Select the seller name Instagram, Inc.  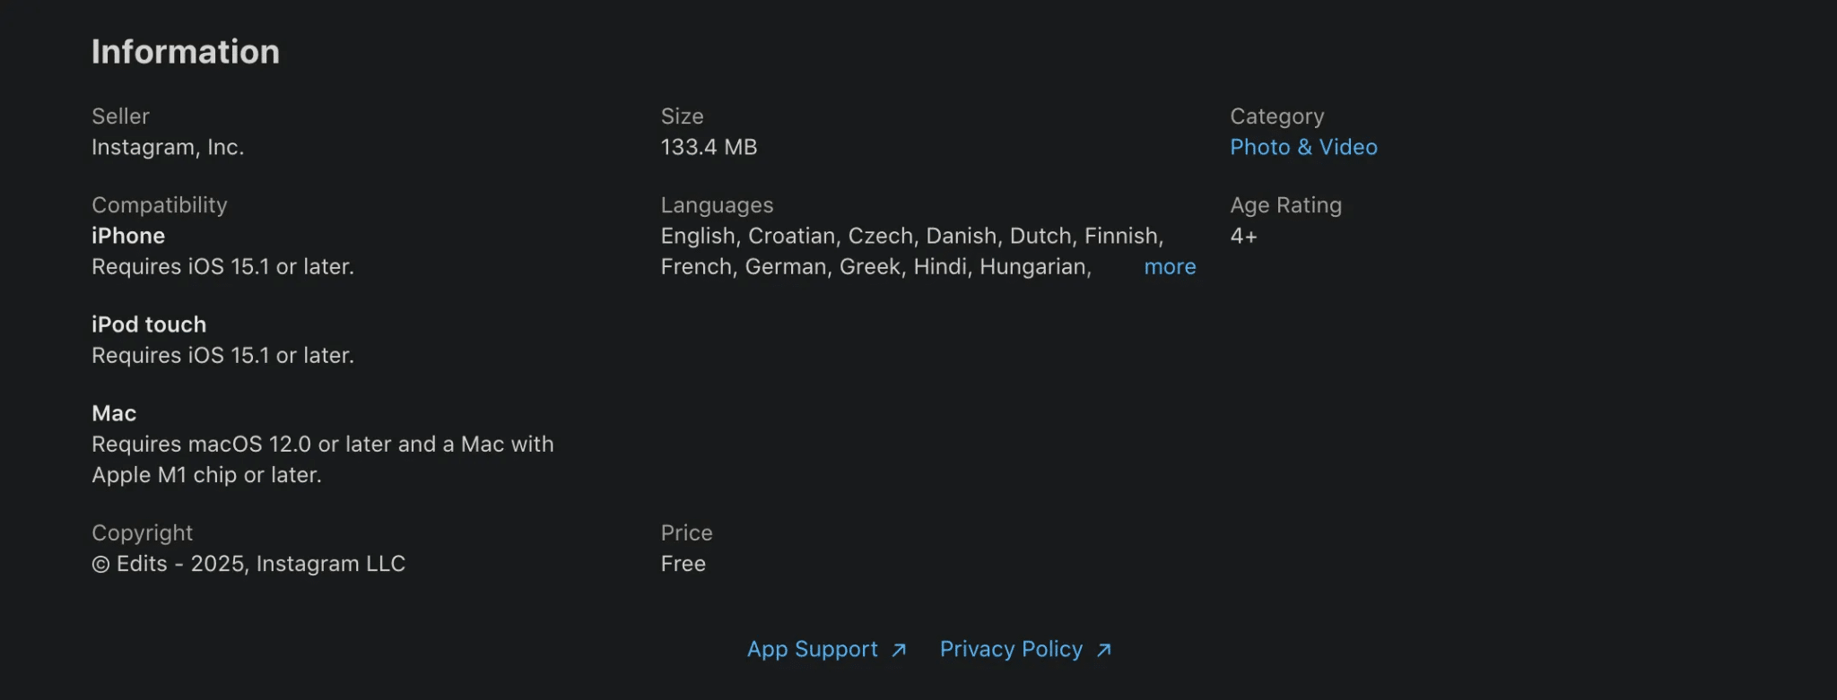tap(167, 147)
